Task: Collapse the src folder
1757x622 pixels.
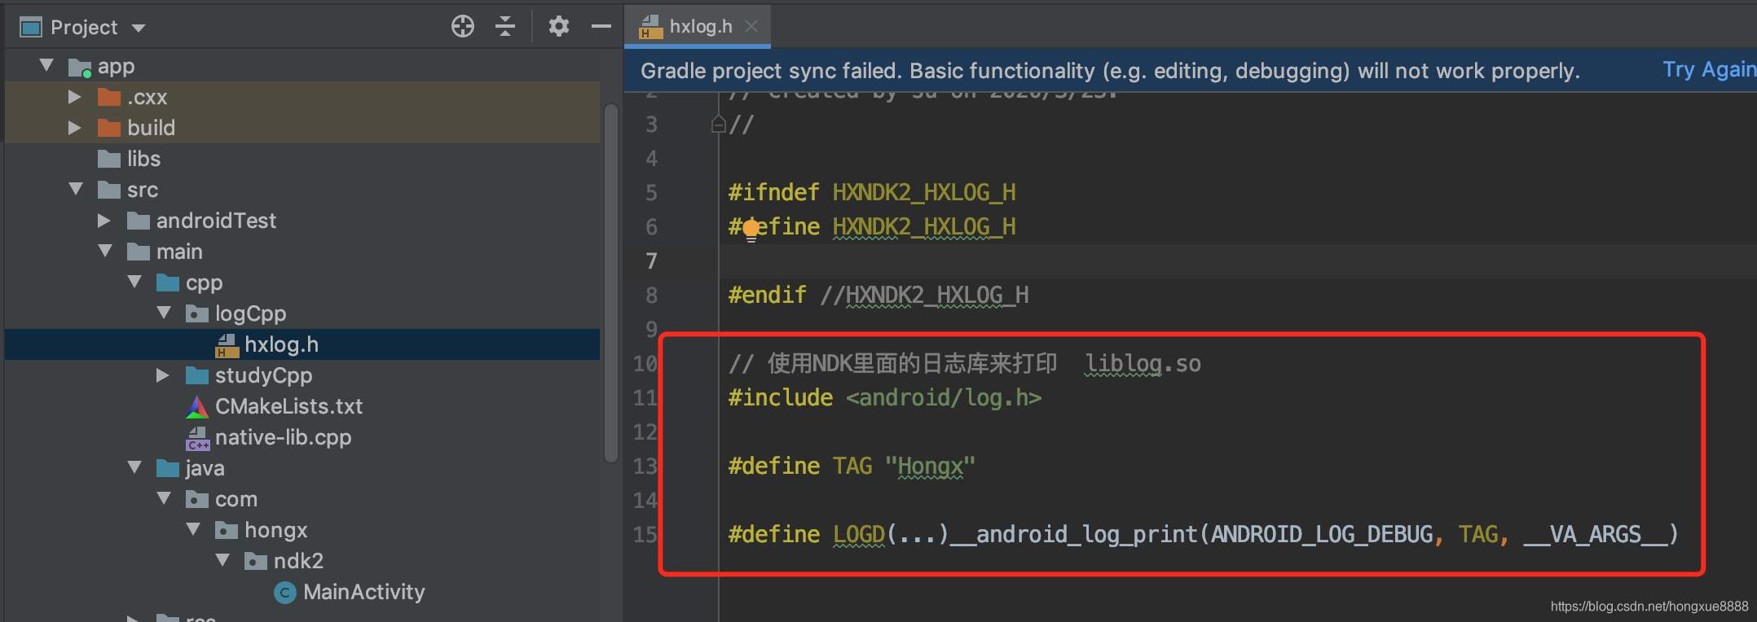Action: coord(76,190)
